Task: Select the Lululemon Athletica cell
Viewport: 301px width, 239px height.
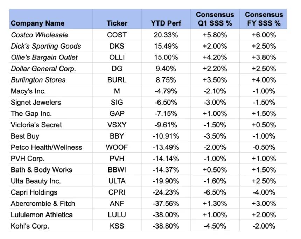Action: [x=51, y=215]
